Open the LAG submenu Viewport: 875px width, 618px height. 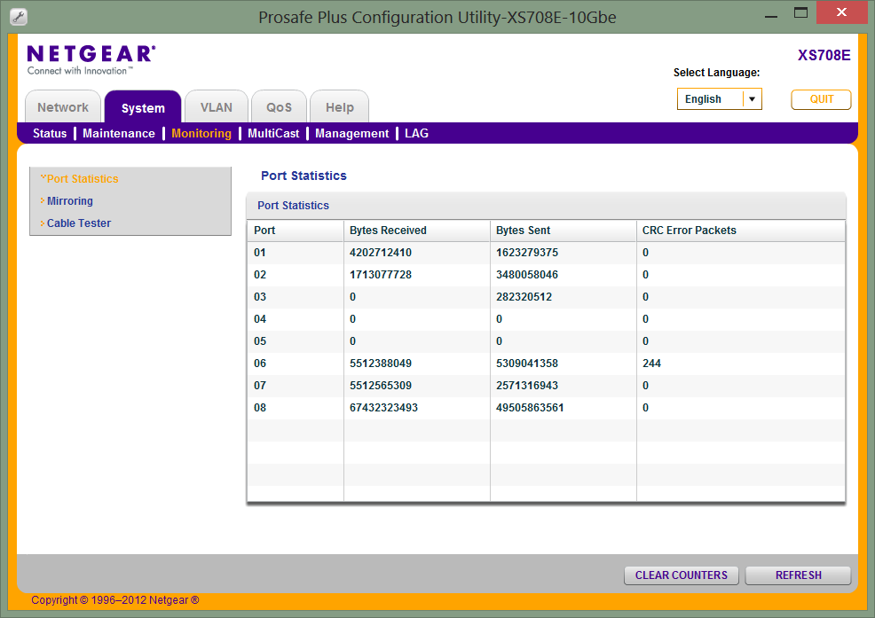point(417,133)
